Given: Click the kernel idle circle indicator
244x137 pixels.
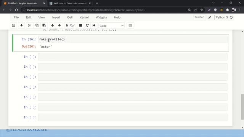Looking at the screenshot, I should coord(231,18).
